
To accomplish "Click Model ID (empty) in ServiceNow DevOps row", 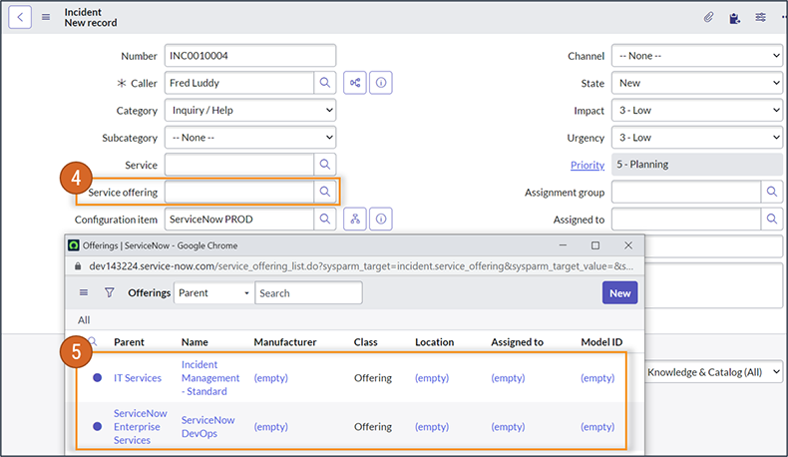I will tap(597, 427).
